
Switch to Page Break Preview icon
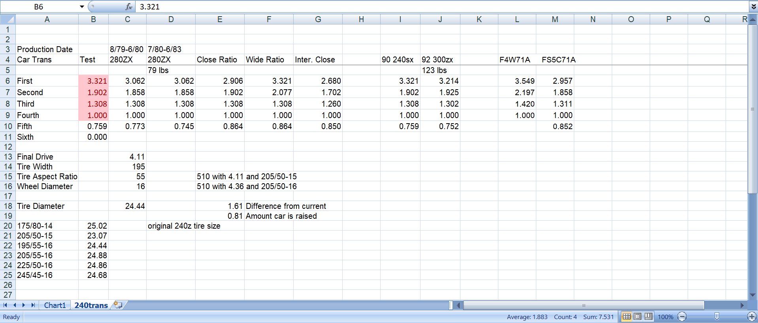tap(649, 317)
